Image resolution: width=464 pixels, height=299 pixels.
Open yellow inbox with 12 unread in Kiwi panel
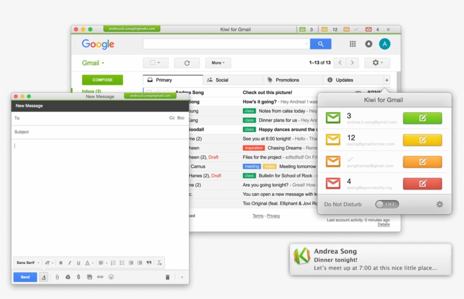click(333, 140)
